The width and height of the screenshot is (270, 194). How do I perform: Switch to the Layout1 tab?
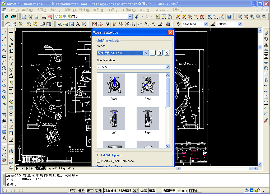pyautogui.click(x=52, y=168)
